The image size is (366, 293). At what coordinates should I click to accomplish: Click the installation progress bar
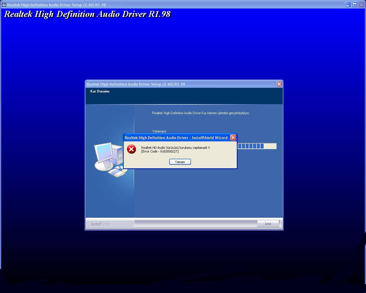pyautogui.click(x=257, y=146)
